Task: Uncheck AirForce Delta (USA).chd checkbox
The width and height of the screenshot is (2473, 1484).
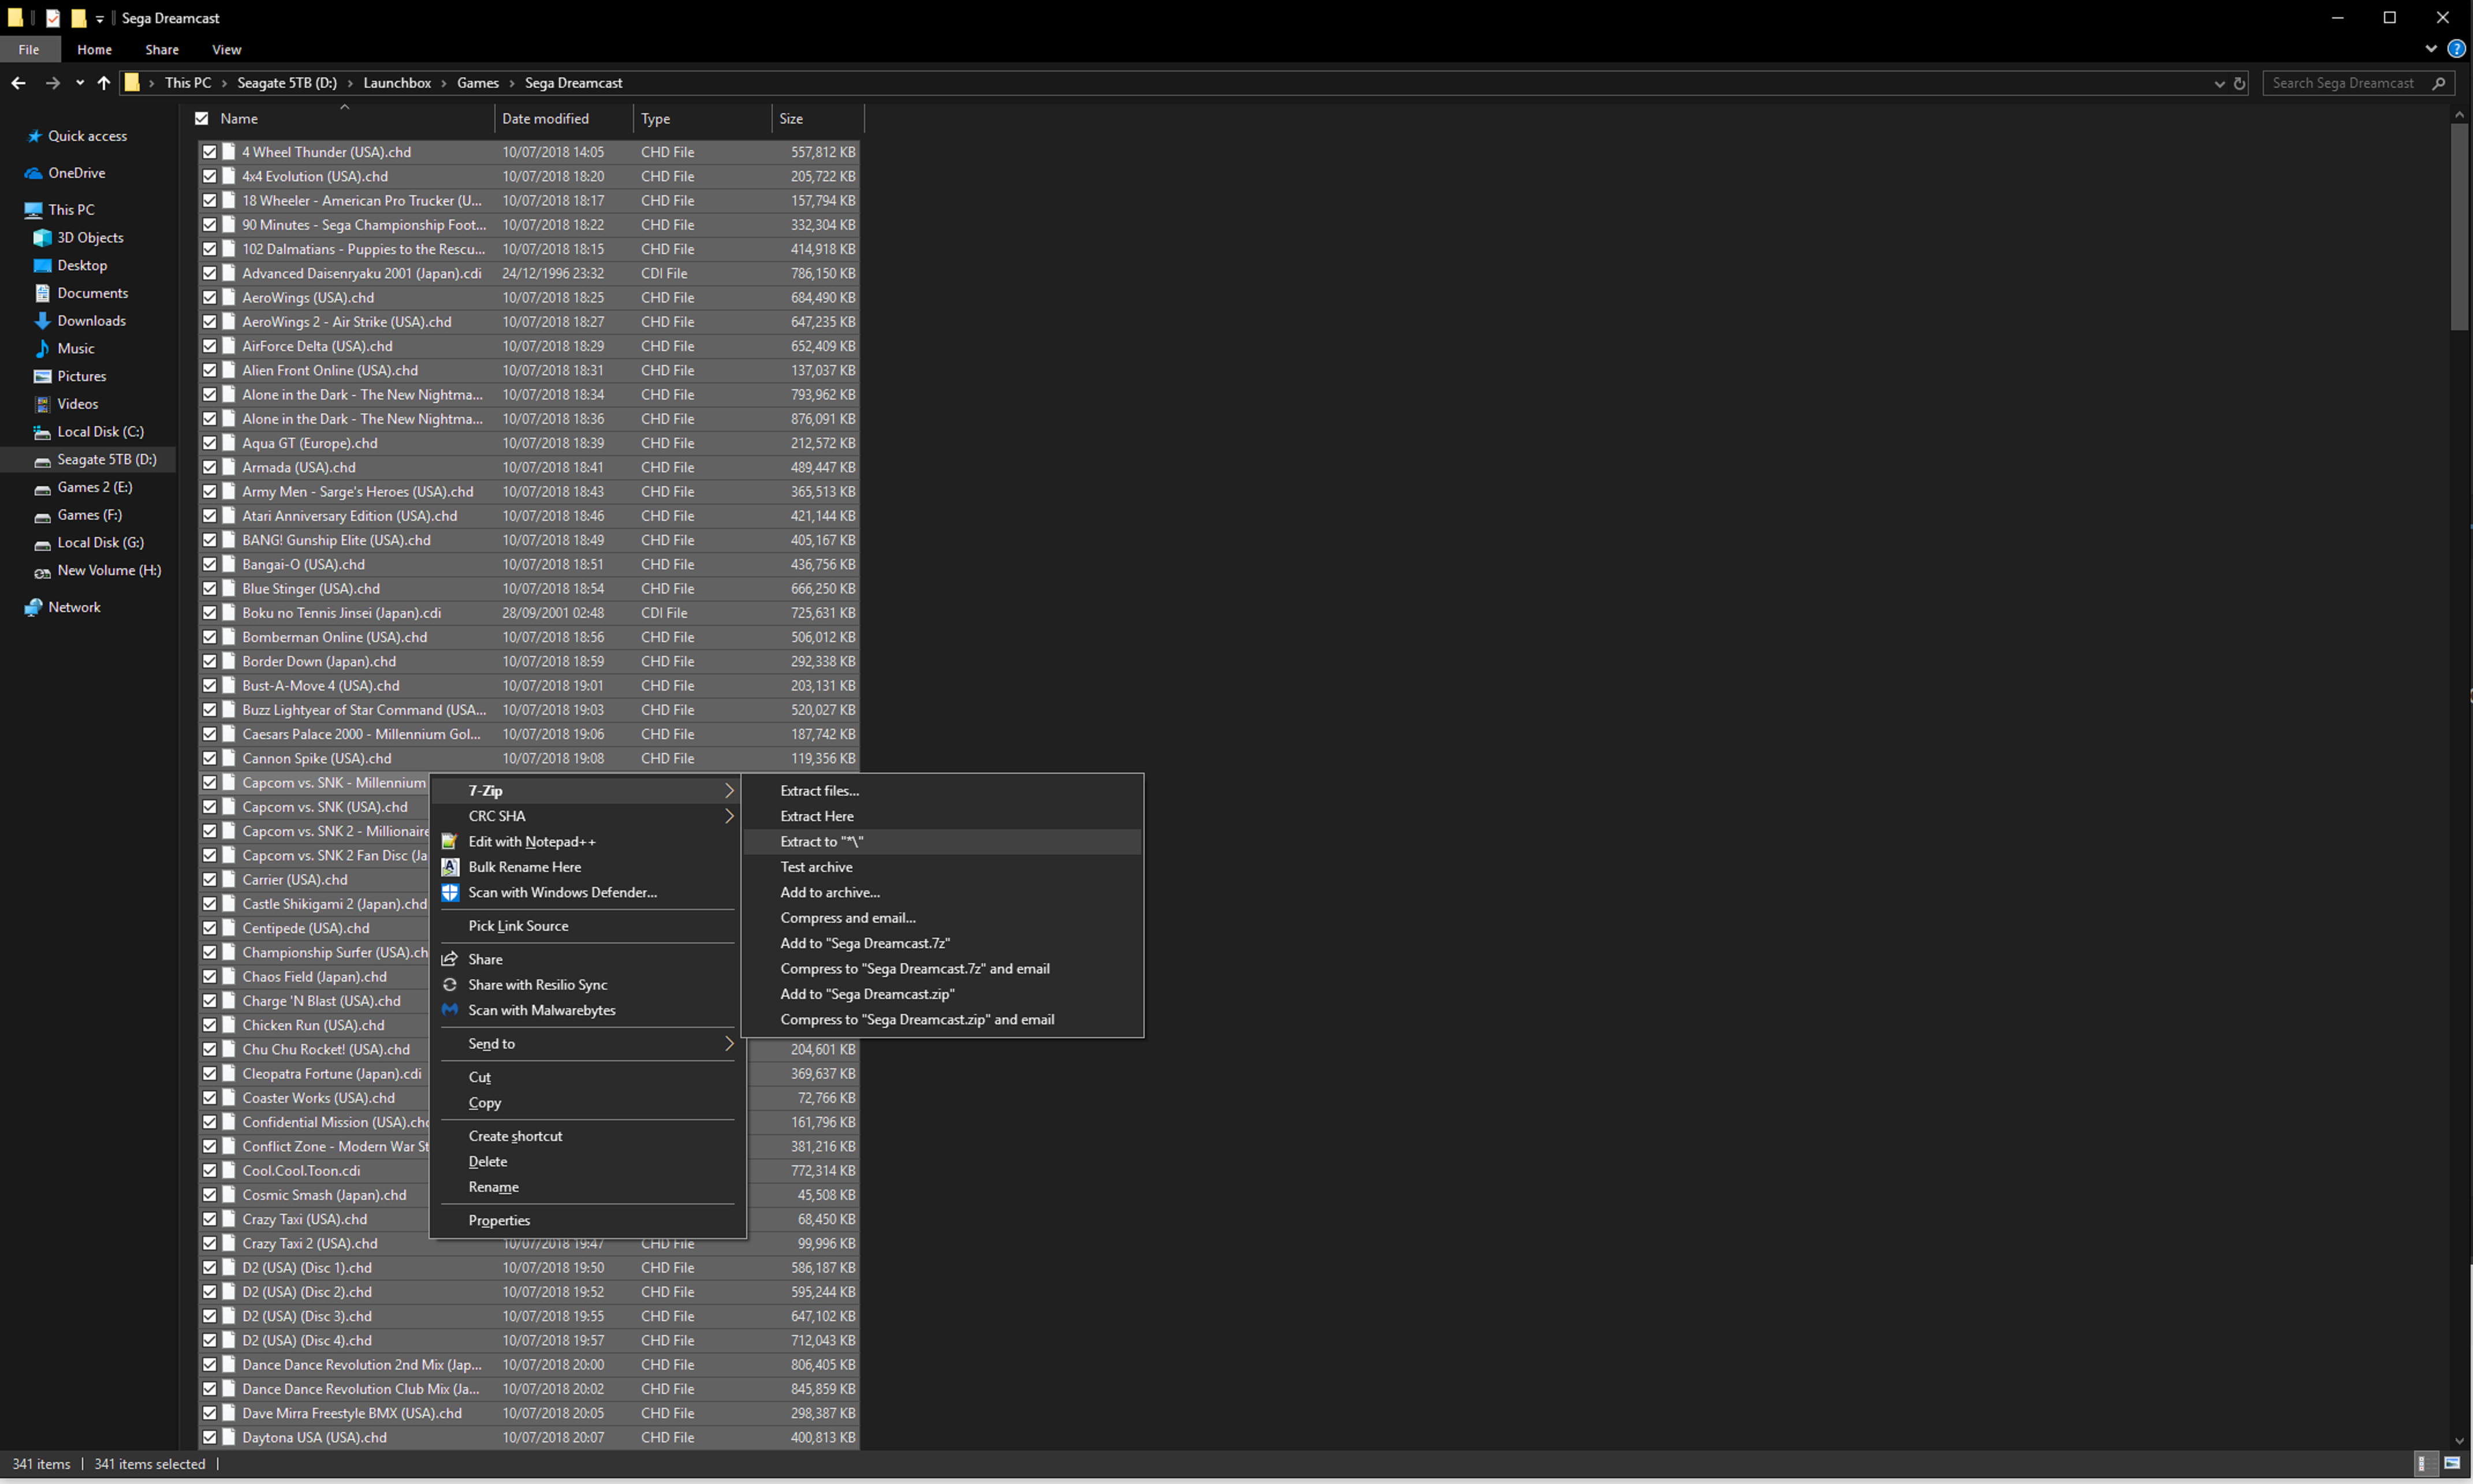Action: pos(209,346)
